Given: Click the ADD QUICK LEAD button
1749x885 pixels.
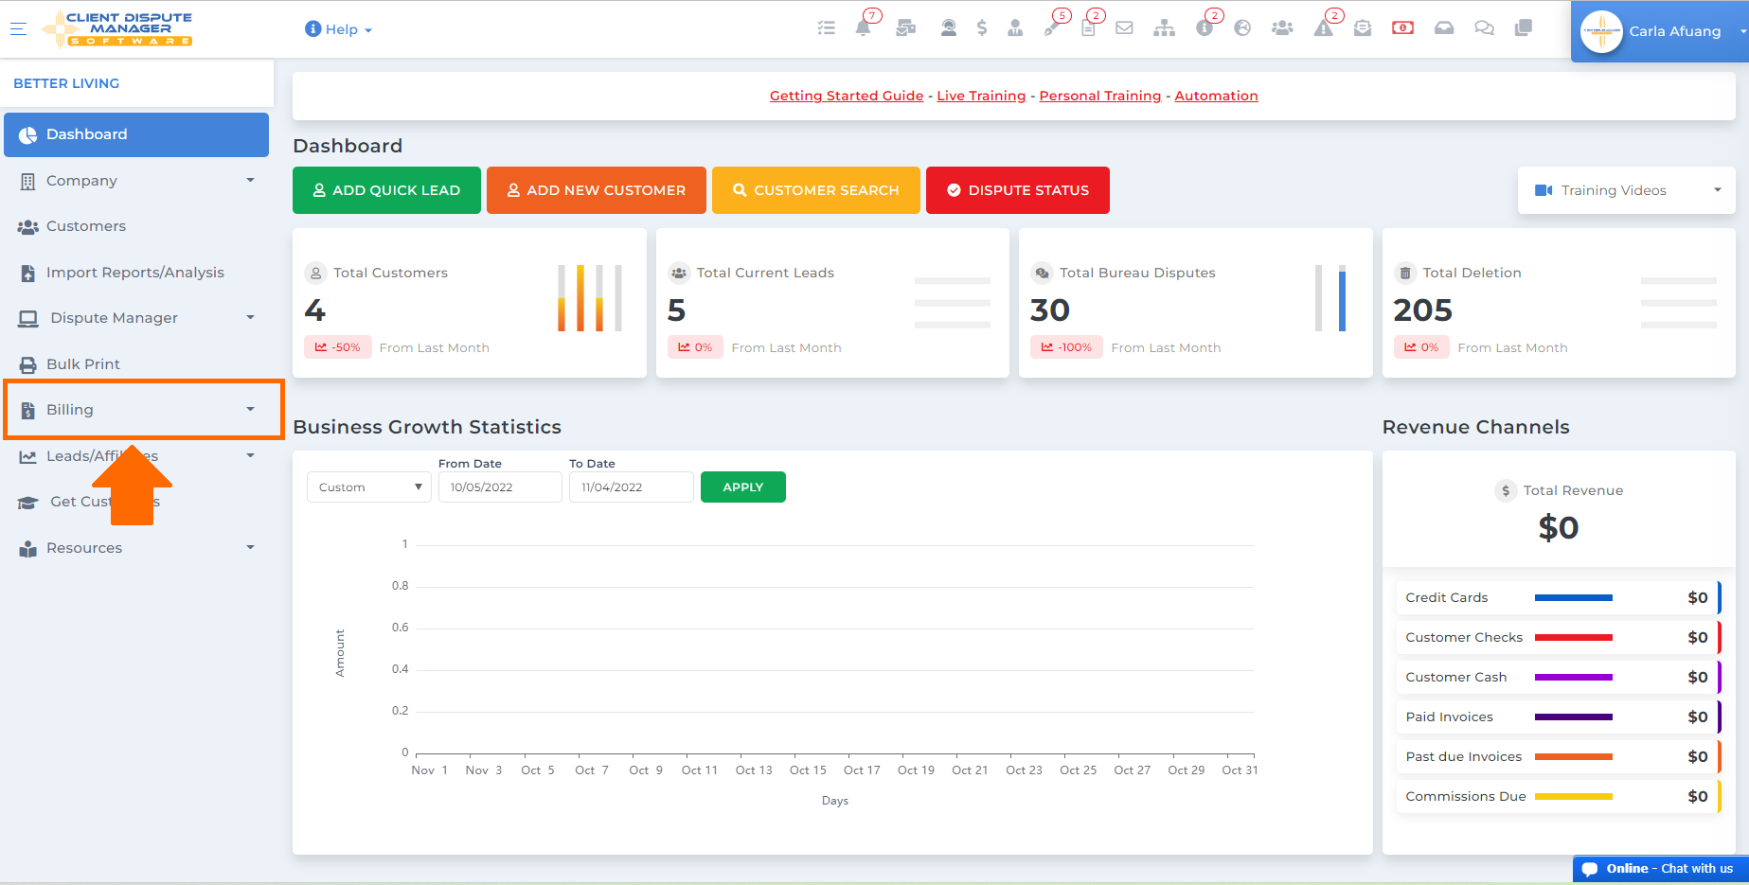Looking at the screenshot, I should 386,190.
